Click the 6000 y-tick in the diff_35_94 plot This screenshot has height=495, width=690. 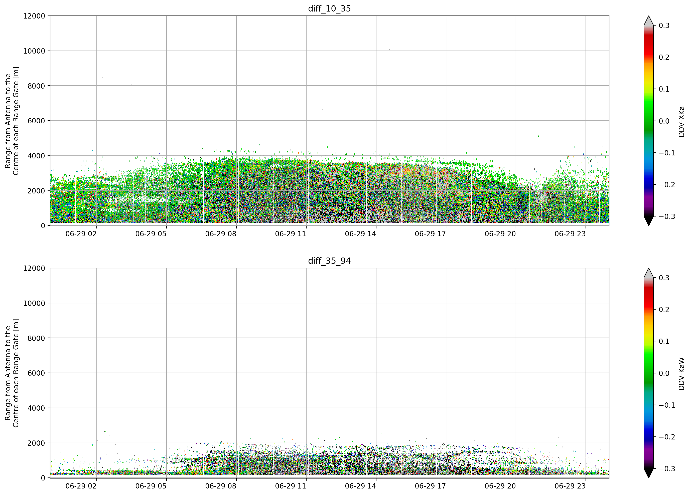(x=36, y=373)
